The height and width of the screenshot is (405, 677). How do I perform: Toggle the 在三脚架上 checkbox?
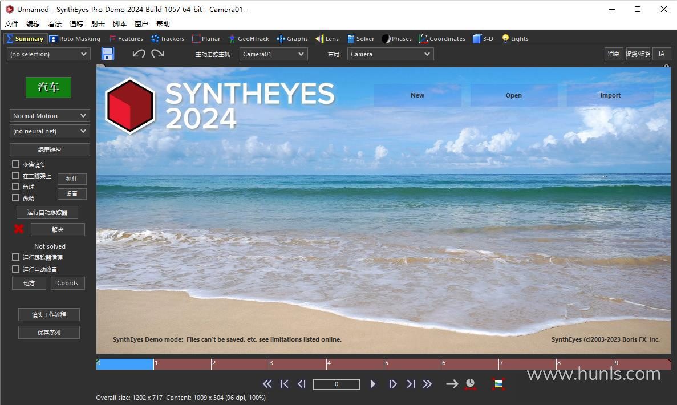[x=16, y=175]
